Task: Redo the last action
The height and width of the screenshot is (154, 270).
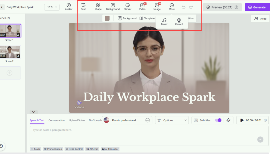Action: (191, 7)
